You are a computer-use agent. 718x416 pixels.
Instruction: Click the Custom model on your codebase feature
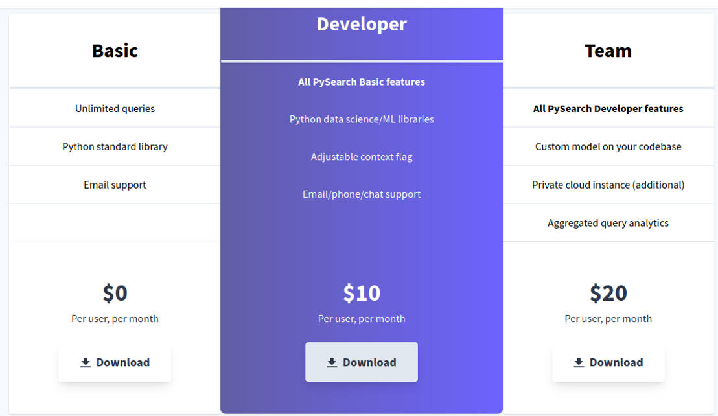coord(608,146)
